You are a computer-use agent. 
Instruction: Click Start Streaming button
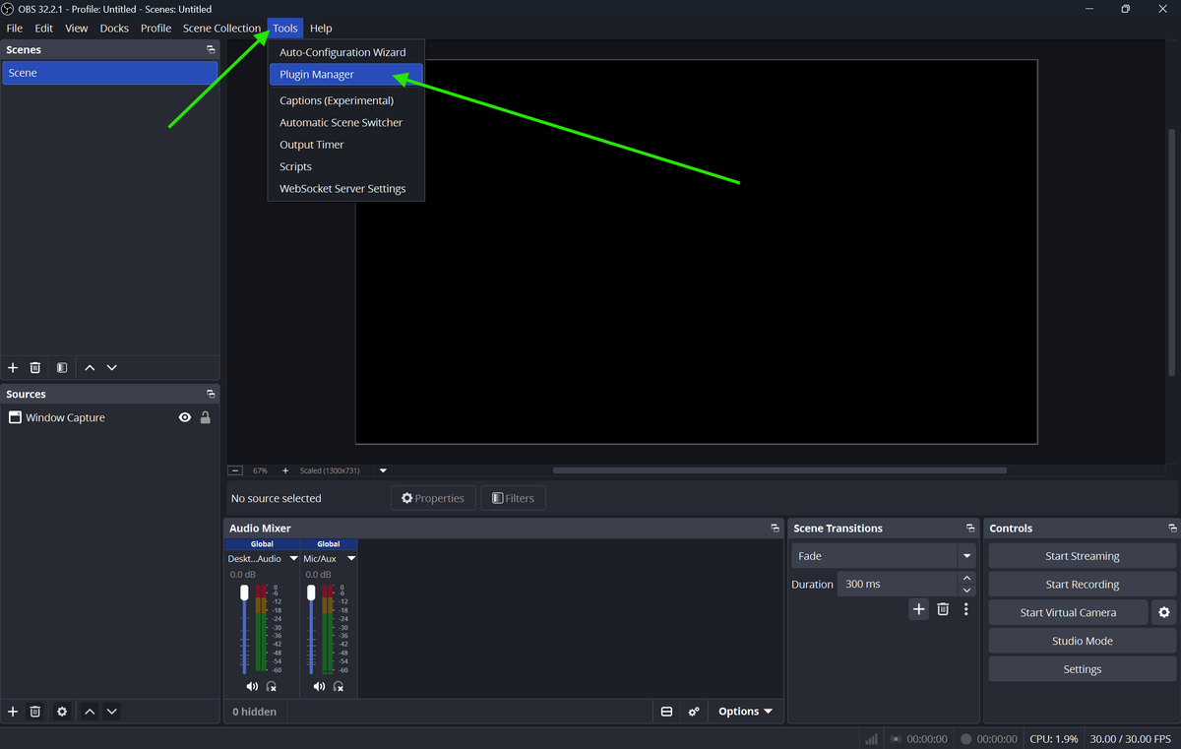[1082, 556]
